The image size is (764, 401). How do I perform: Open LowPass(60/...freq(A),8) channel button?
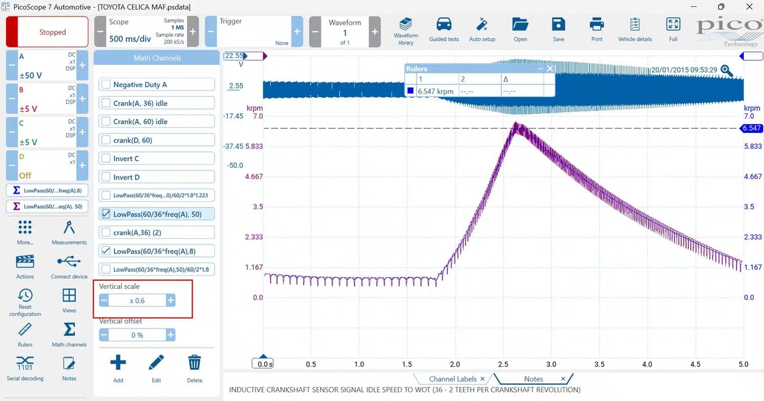(x=47, y=190)
